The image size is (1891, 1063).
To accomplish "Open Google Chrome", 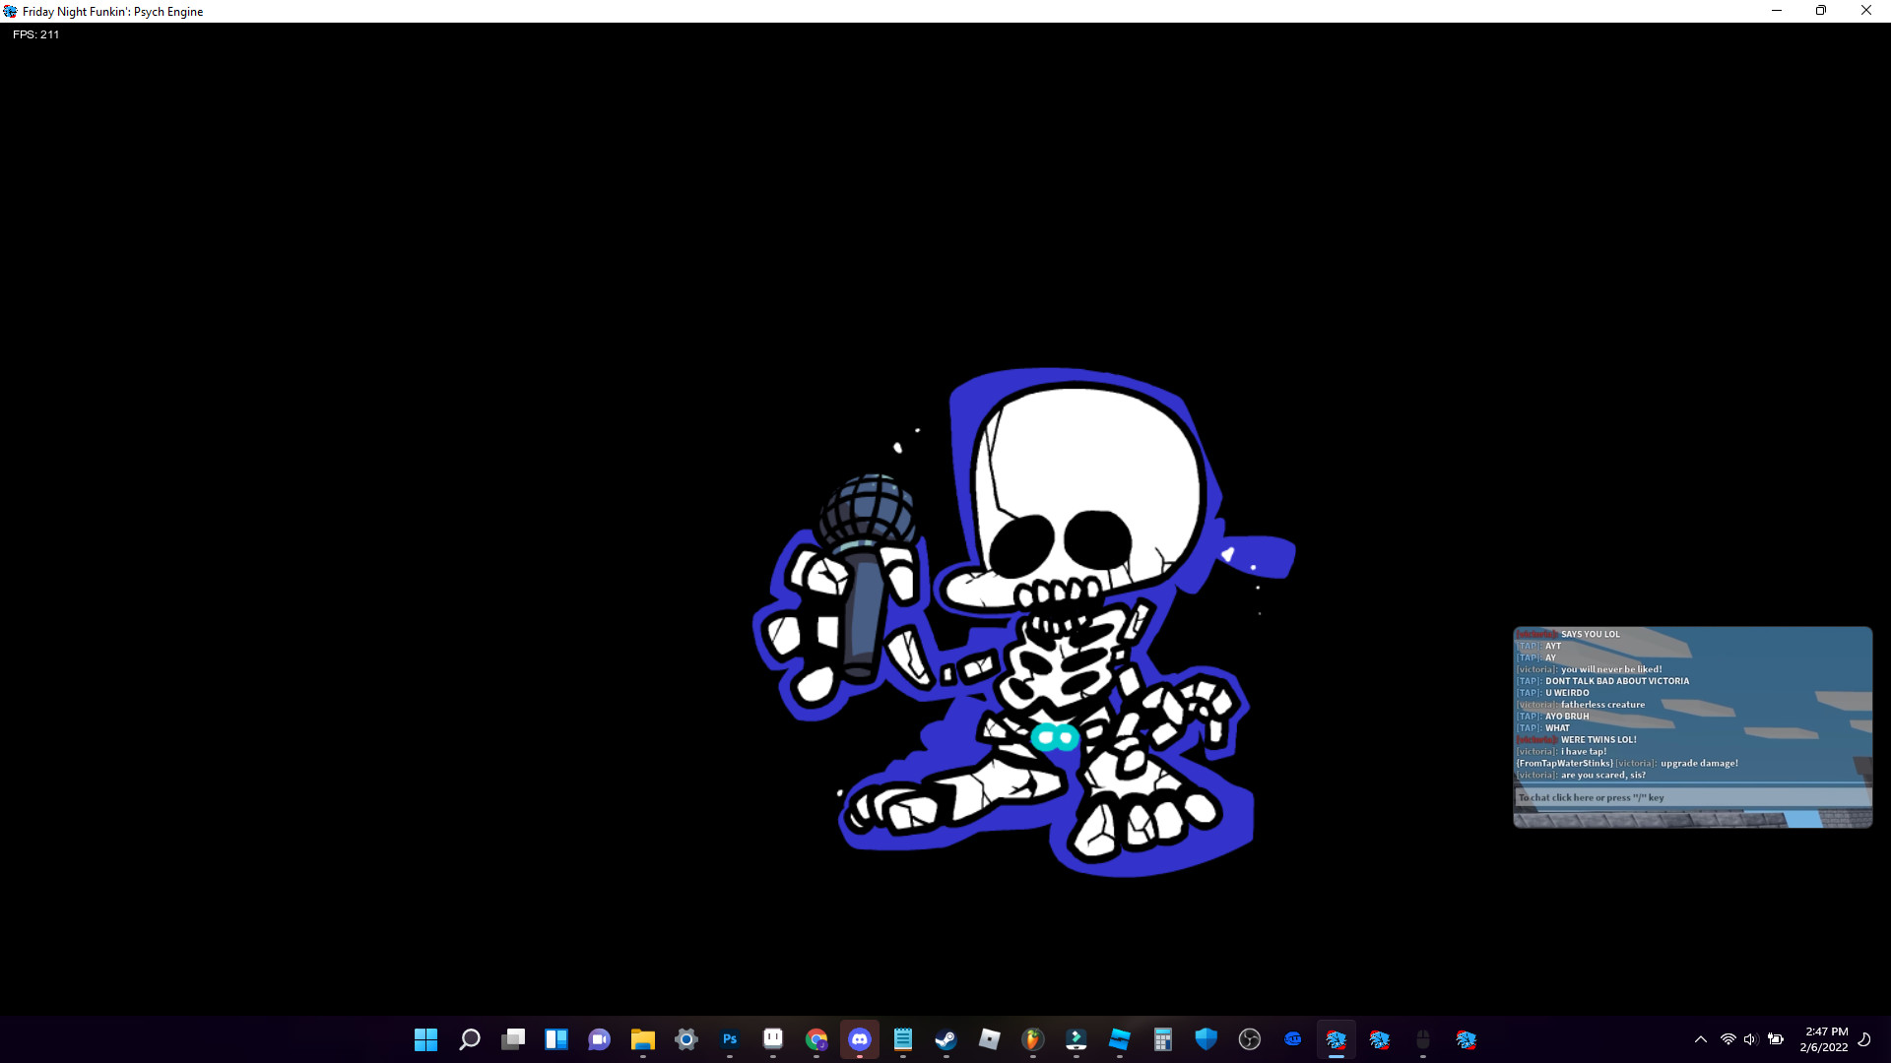I will 816,1038.
